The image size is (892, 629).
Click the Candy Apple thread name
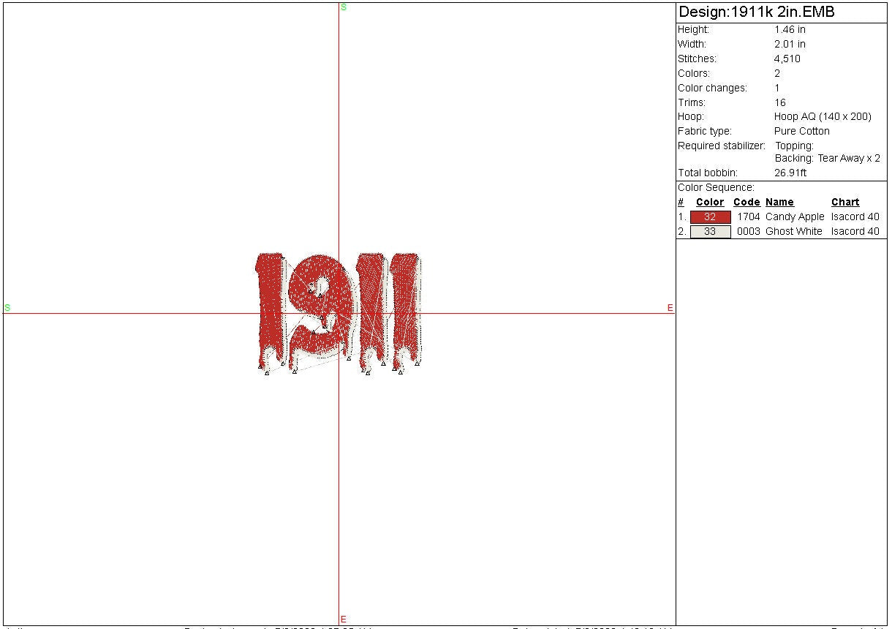pos(795,217)
